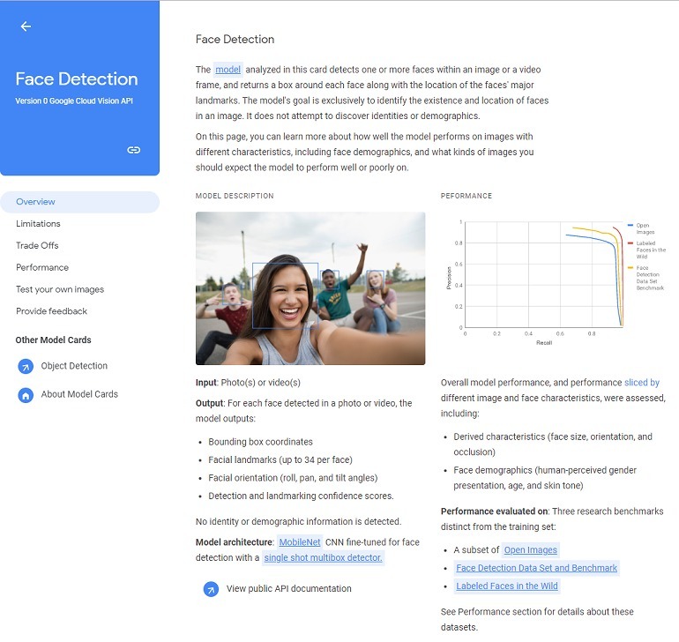Open Test your own images
679x642 pixels.
pyautogui.click(x=60, y=289)
